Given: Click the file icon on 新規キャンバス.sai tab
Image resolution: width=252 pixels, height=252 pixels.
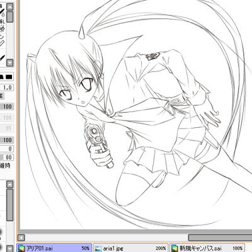Looking at the screenshot, I should pyautogui.click(x=175, y=249).
